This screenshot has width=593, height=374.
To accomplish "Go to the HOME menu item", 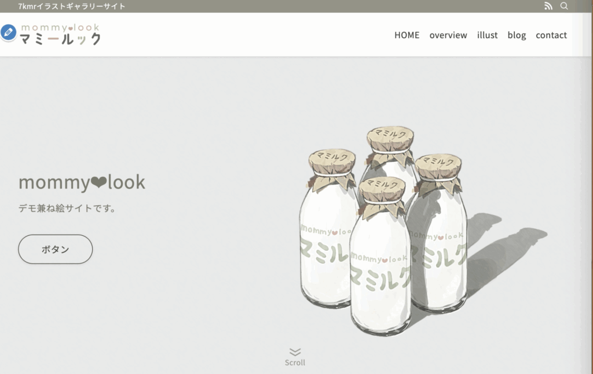I will click(x=407, y=35).
